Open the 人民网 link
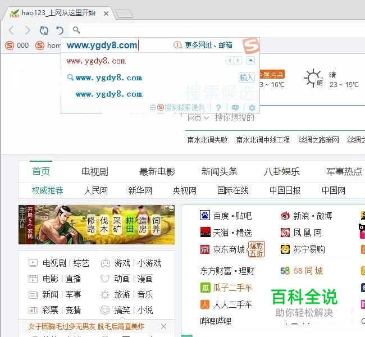The width and height of the screenshot is (365, 337). pyautogui.click(x=95, y=190)
